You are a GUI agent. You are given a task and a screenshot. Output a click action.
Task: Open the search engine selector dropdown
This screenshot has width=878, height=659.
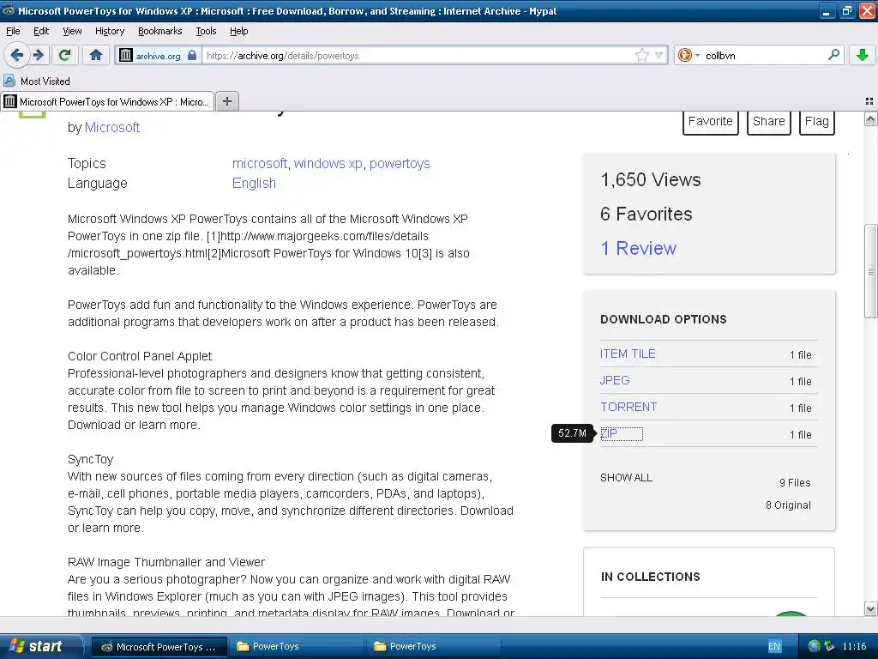click(x=689, y=55)
